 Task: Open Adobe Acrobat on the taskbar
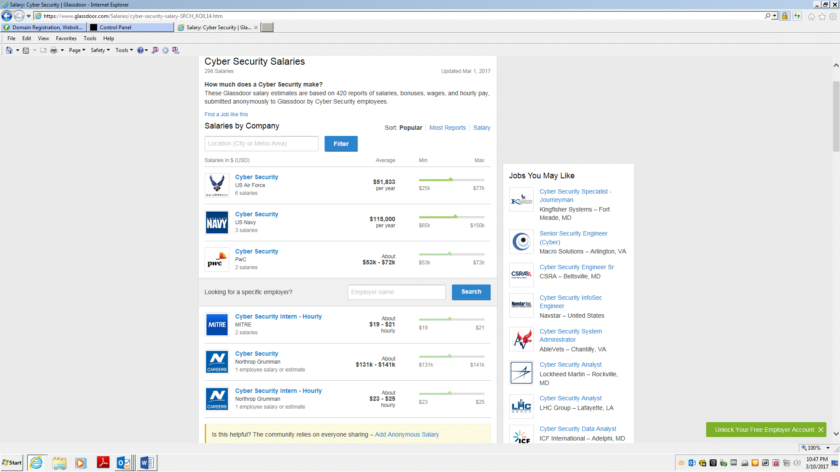tap(103, 462)
